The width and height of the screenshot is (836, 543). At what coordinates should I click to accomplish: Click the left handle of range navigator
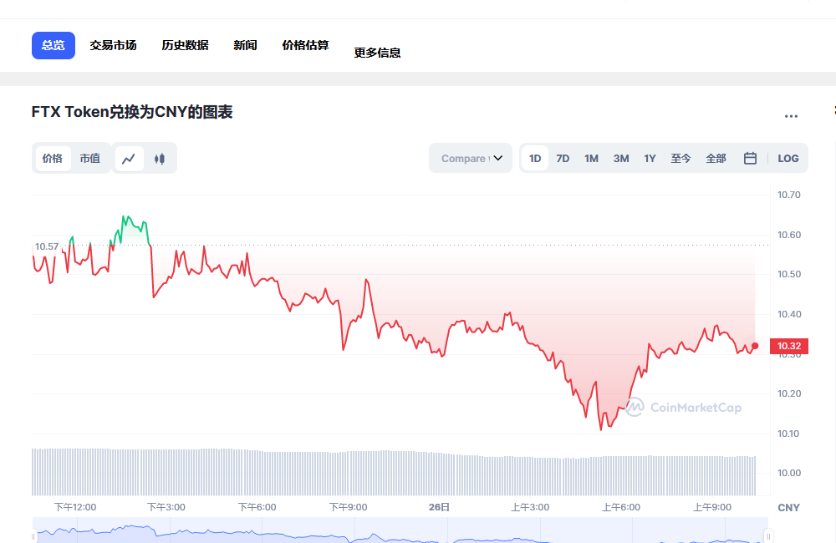pos(33,536)
